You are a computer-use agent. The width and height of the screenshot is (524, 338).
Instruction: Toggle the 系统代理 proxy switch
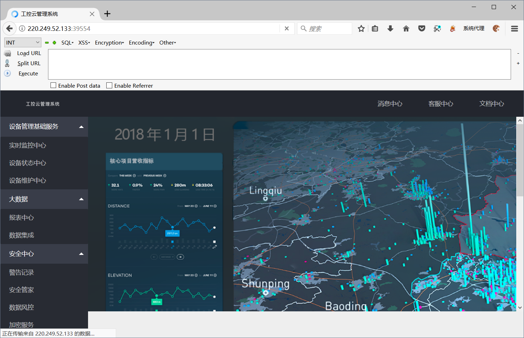473,28
